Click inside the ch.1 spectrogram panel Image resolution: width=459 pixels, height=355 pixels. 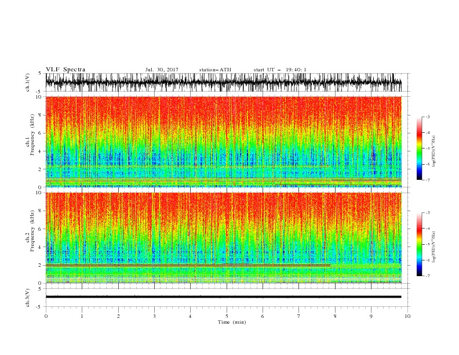(223, 142)
